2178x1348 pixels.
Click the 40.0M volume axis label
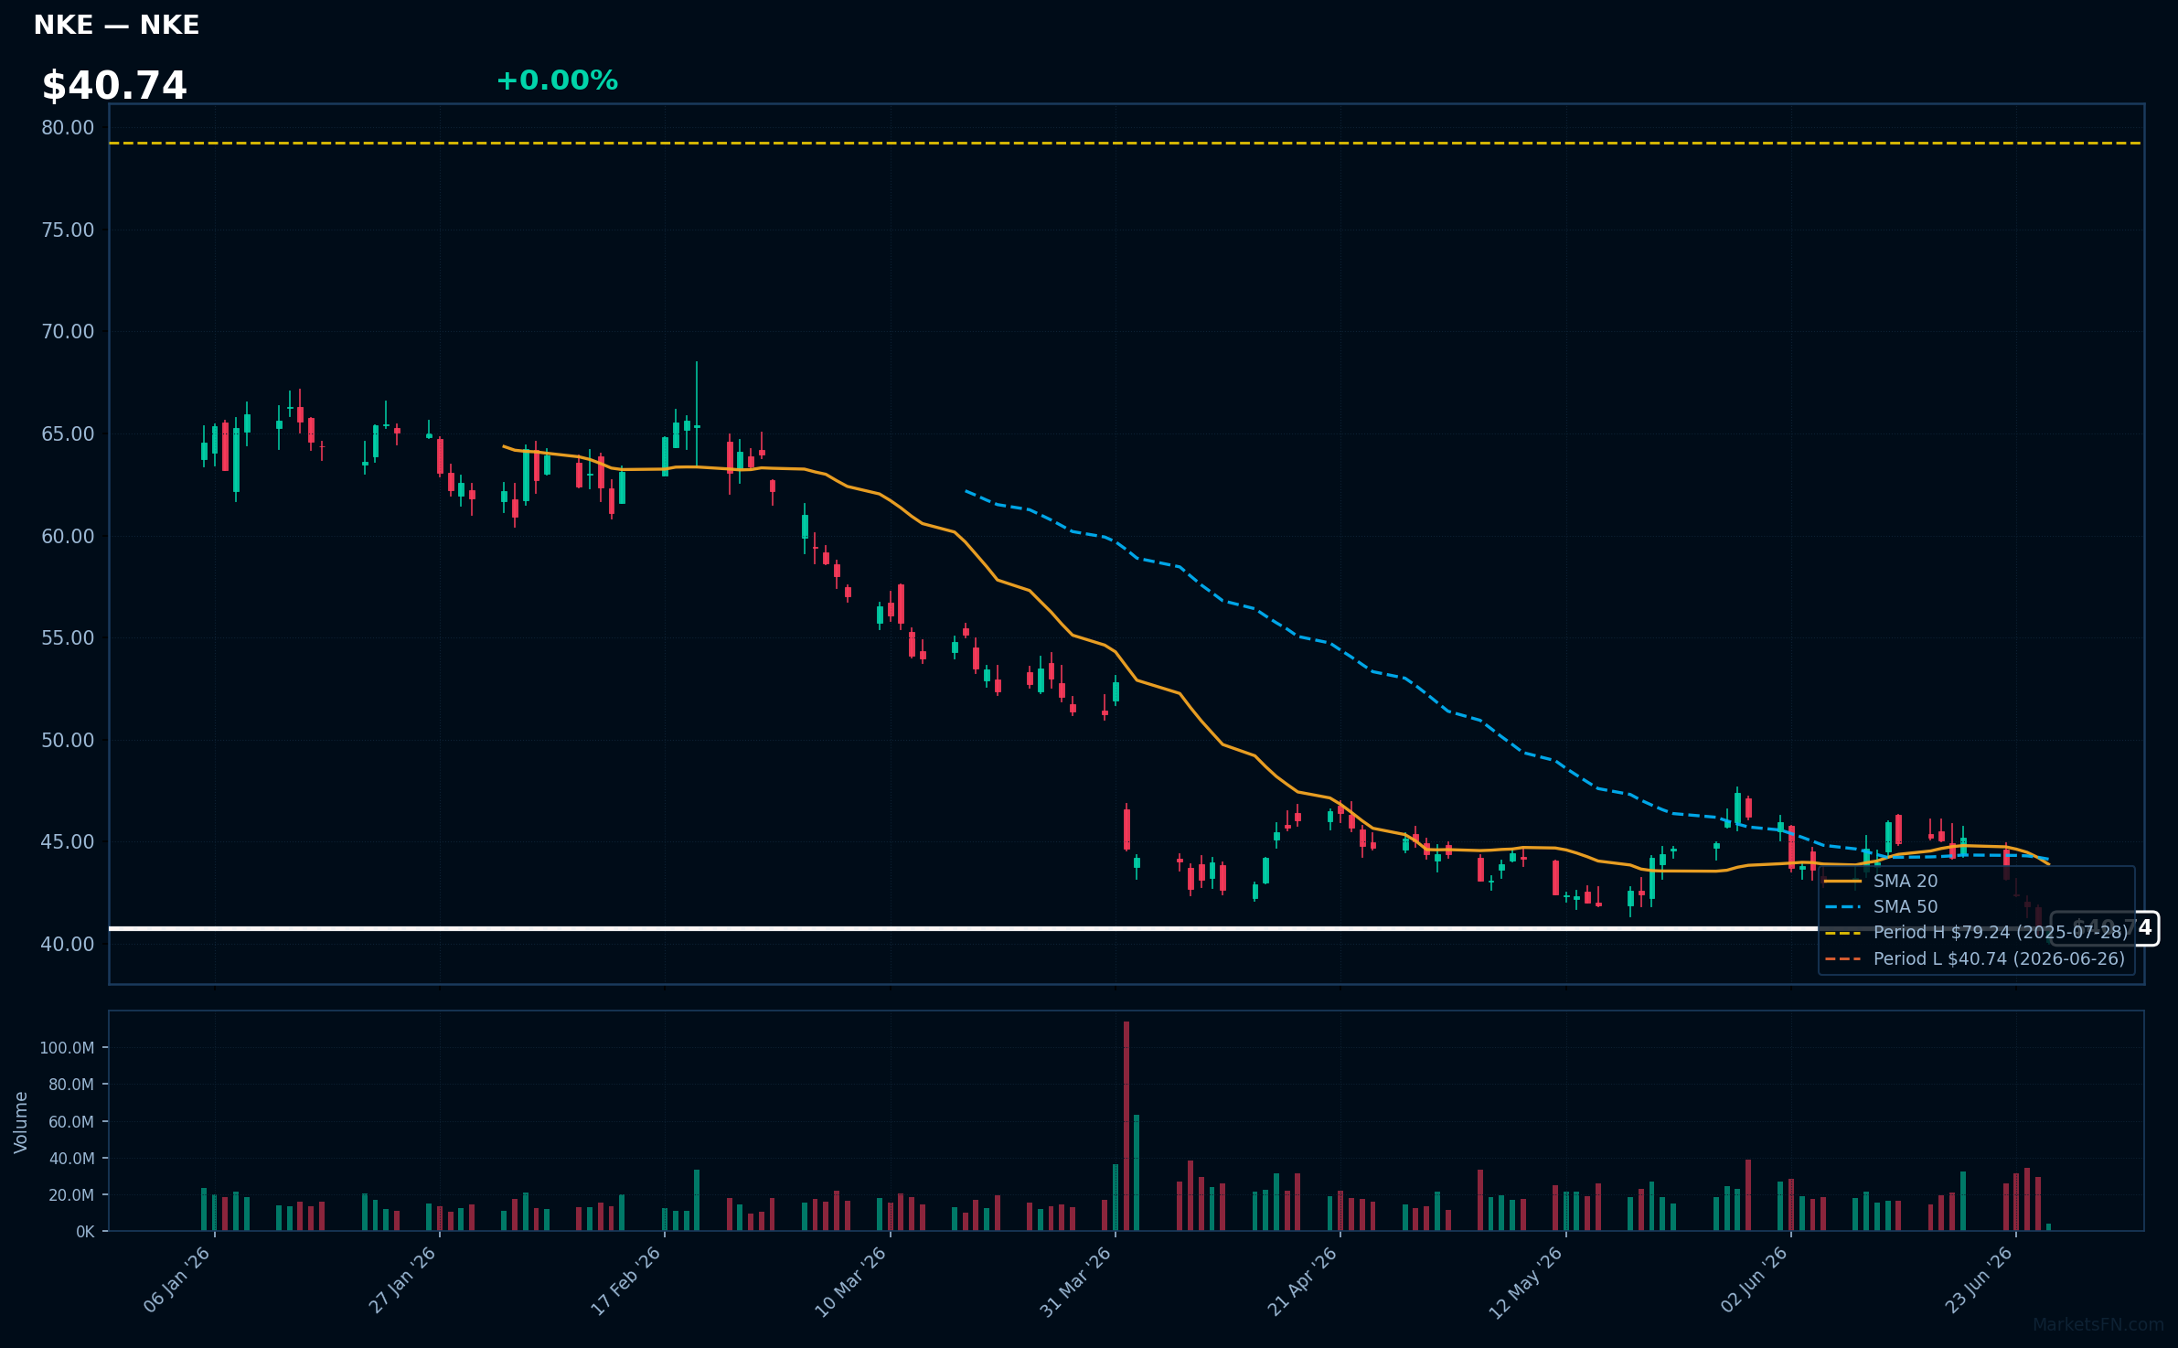click(71, 1159)
